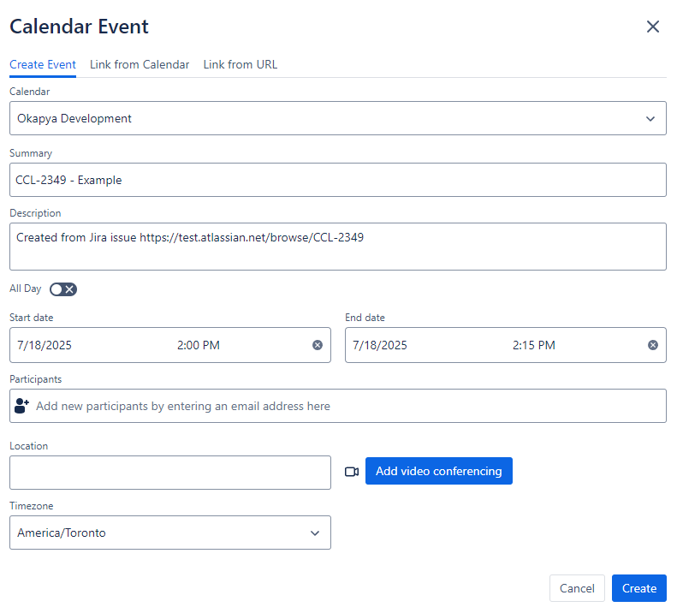Image resolution: width=677 pixels, height=613 pixels.
Task: Select the Create Event tab
Action: pyautogui.click(x=43, y=65)
